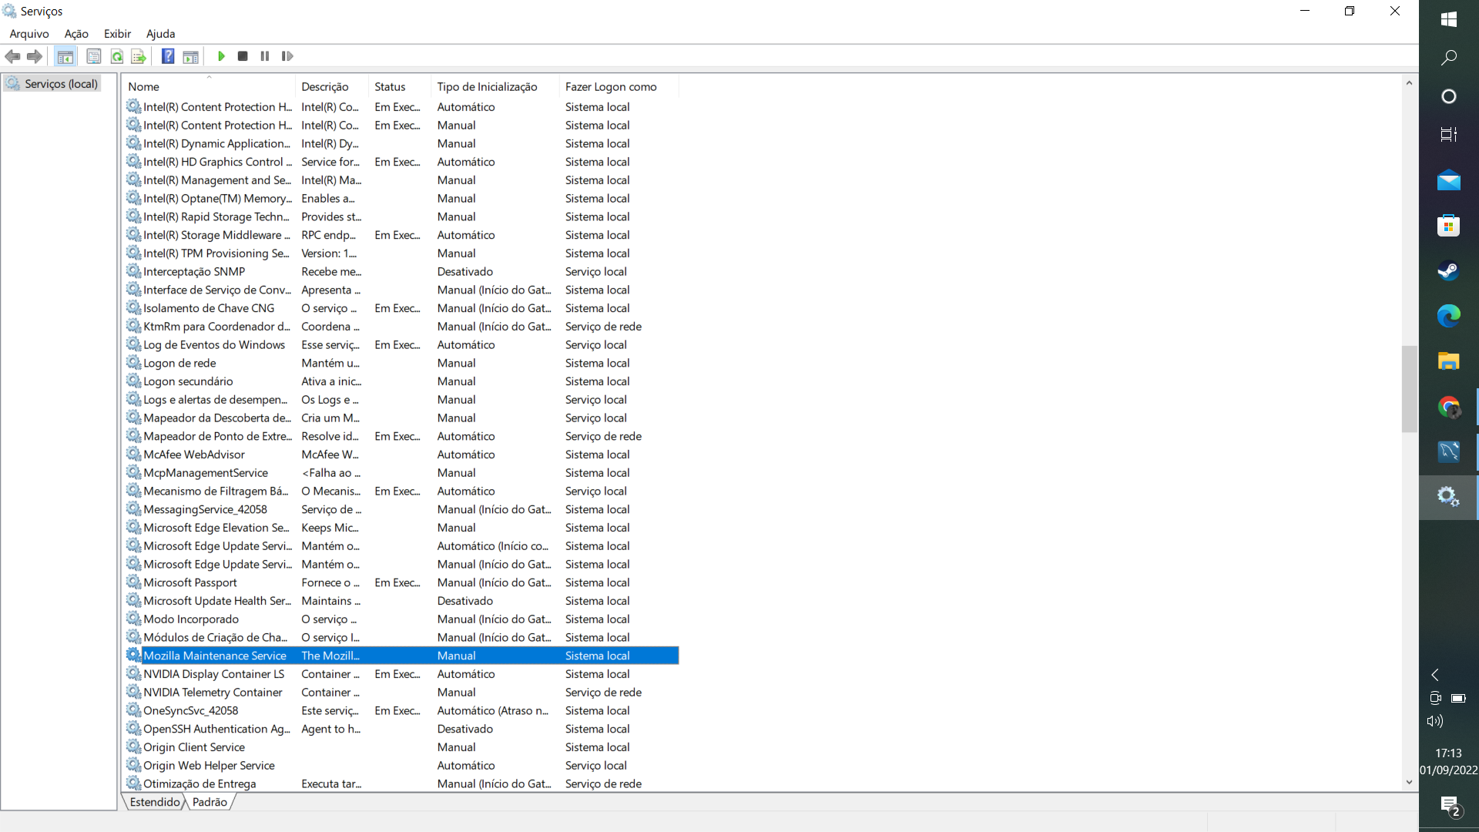Select the Logon secundário service
The height and width of the screenshot is (832, 1479).
pyautogui.click(x=401, y=381)
